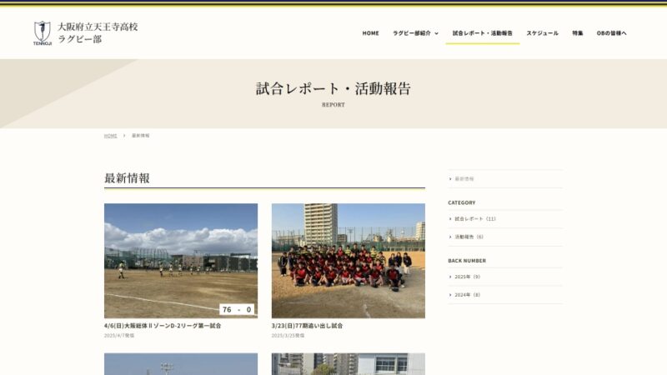Image resolution: width=667 pixels, height=375 pixels.
Task: Click the BACK NUMBER sidebar heading
Action: pos(467,261)
